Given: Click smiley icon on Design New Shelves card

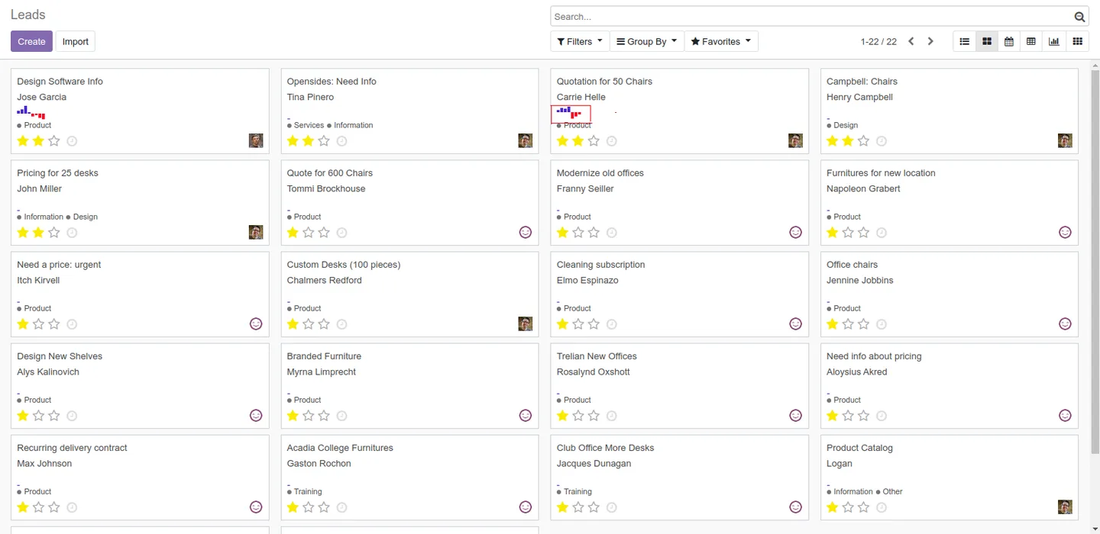Looking at the screenshot, I should click(256, 415).
